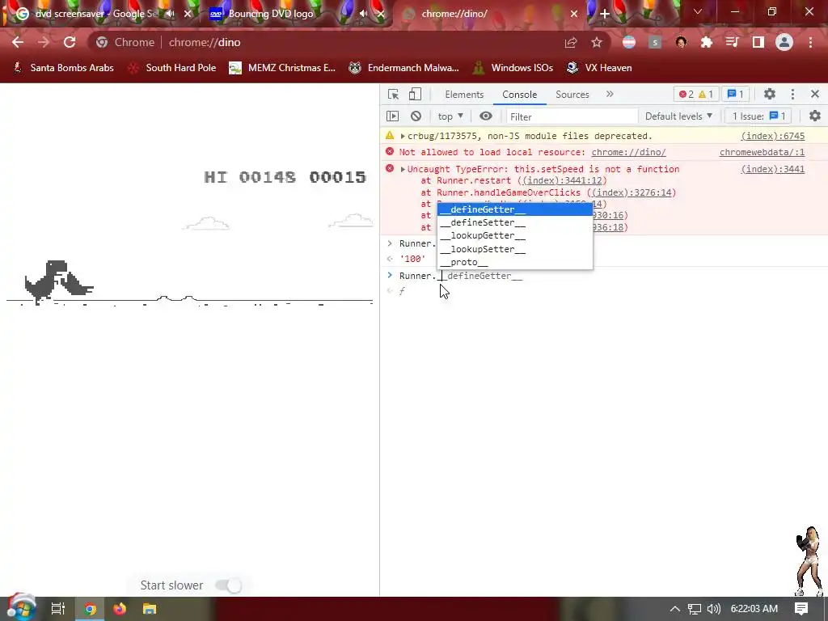The width and height of the screenshot is (828, 621).
Task: Create a live expression with the eye icon
Action: (486, 116)
